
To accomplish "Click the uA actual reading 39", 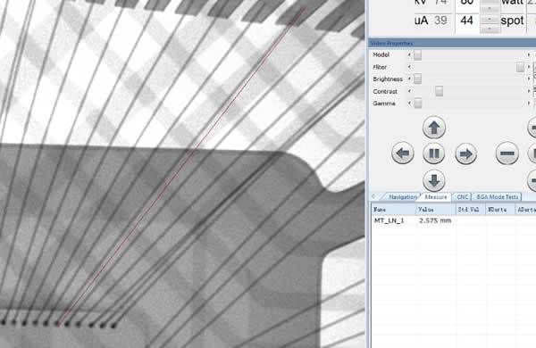I will (x=440, y=21).
